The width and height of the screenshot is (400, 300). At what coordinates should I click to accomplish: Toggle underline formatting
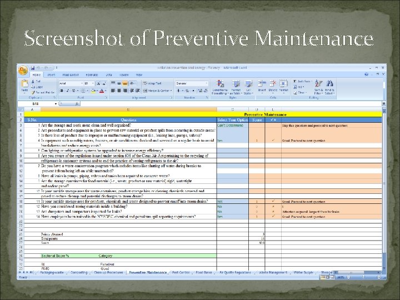73,91
